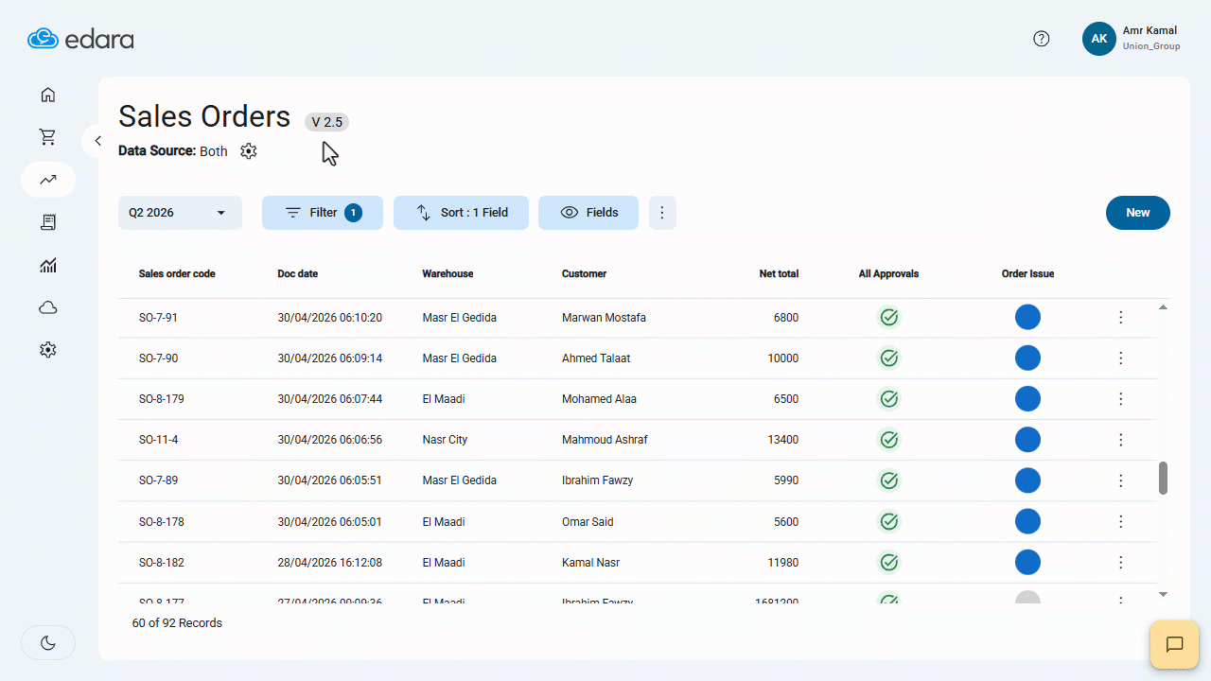Click approval check icon for SO-8-182
This screenshot has width=1211, height=681.
point(888,563)
